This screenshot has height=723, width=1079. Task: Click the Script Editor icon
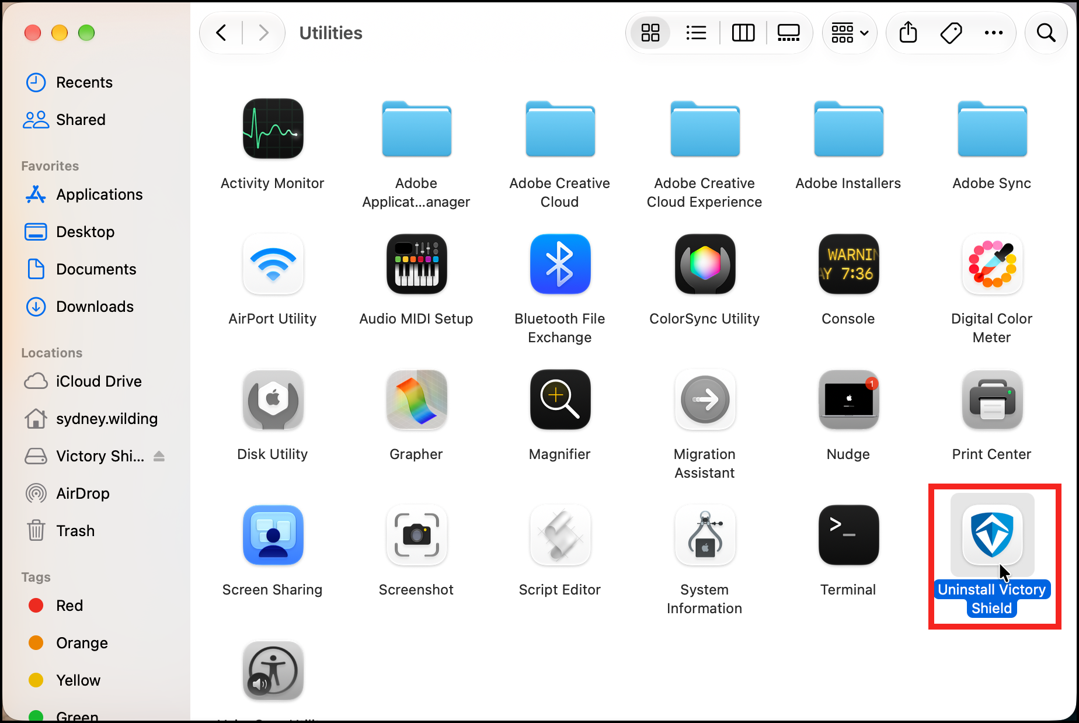point(560,535)
